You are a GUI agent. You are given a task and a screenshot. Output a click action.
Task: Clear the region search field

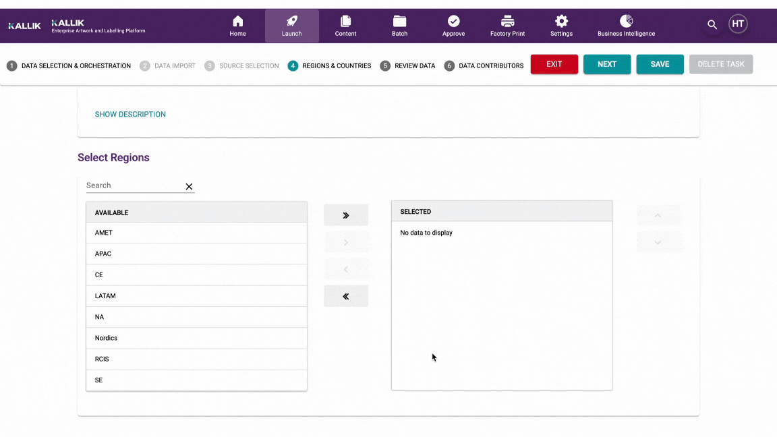189,187
